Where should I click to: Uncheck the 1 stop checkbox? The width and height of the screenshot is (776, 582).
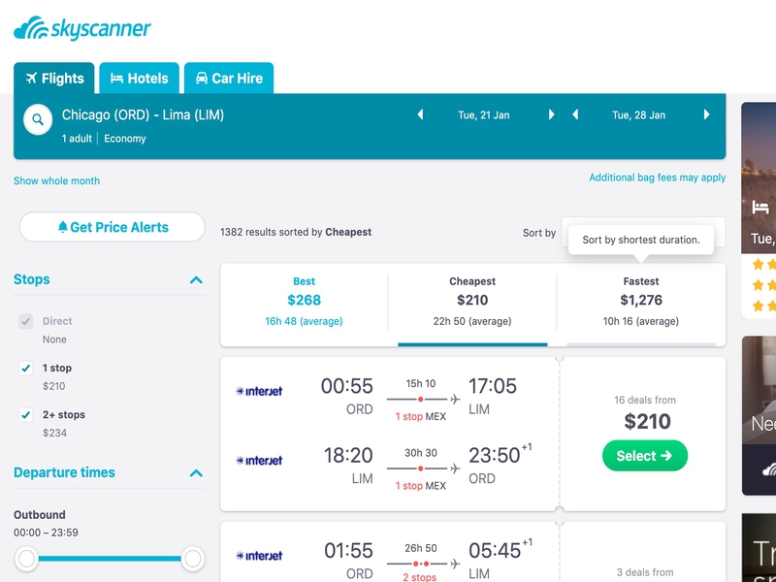point(26,369)
